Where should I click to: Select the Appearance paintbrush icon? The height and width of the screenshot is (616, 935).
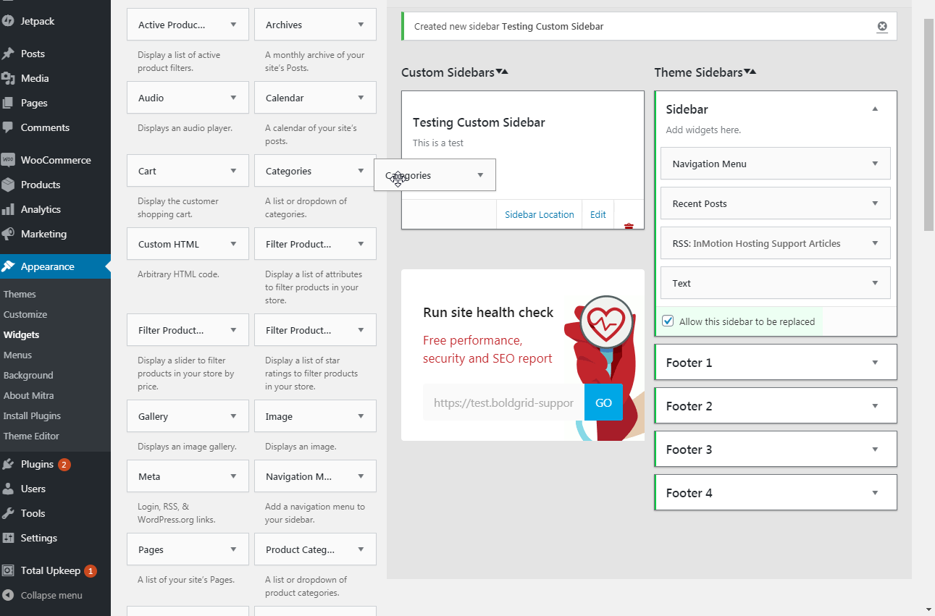tap(12, 266)
